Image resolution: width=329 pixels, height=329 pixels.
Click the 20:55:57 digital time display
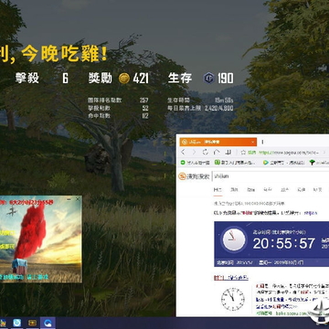point(284,243)
